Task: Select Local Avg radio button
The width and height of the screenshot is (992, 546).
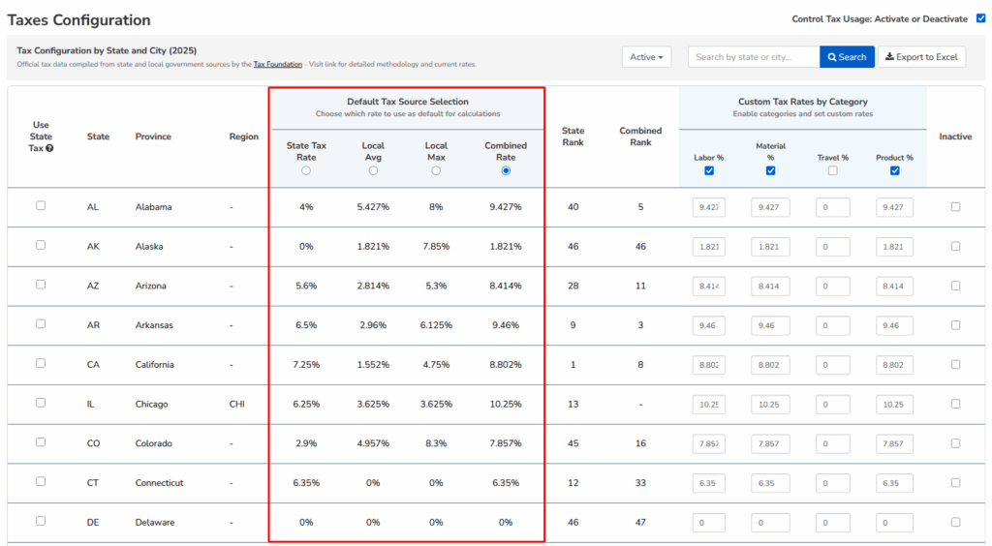Action: [373, 170]
